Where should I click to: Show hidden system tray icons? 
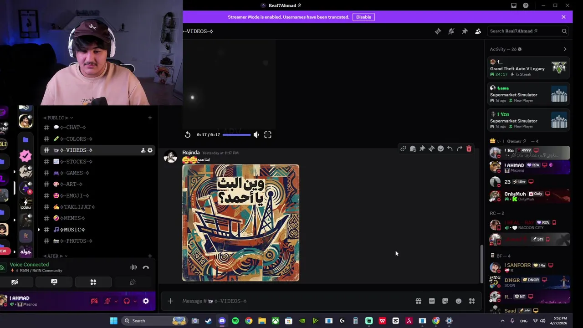[502, 321]
